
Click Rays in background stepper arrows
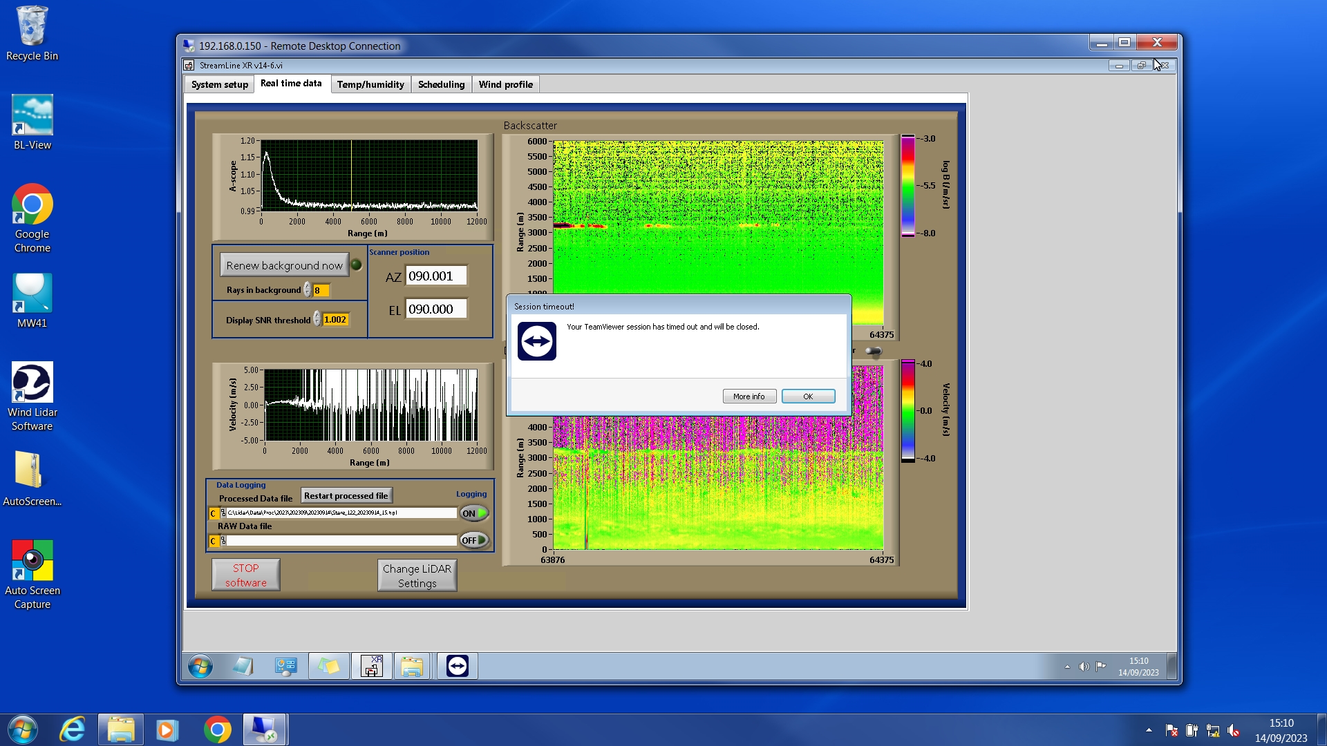point(308,290)
